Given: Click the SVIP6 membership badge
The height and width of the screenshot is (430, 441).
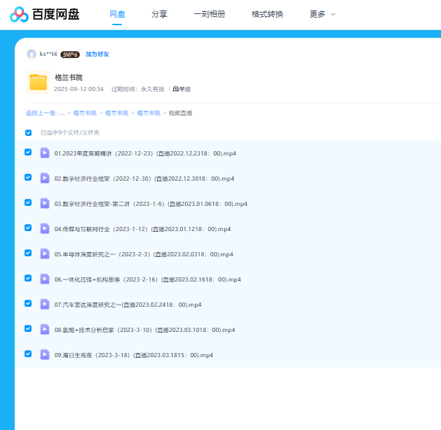Looking at the screenshot, I should [x=70, y=54].
